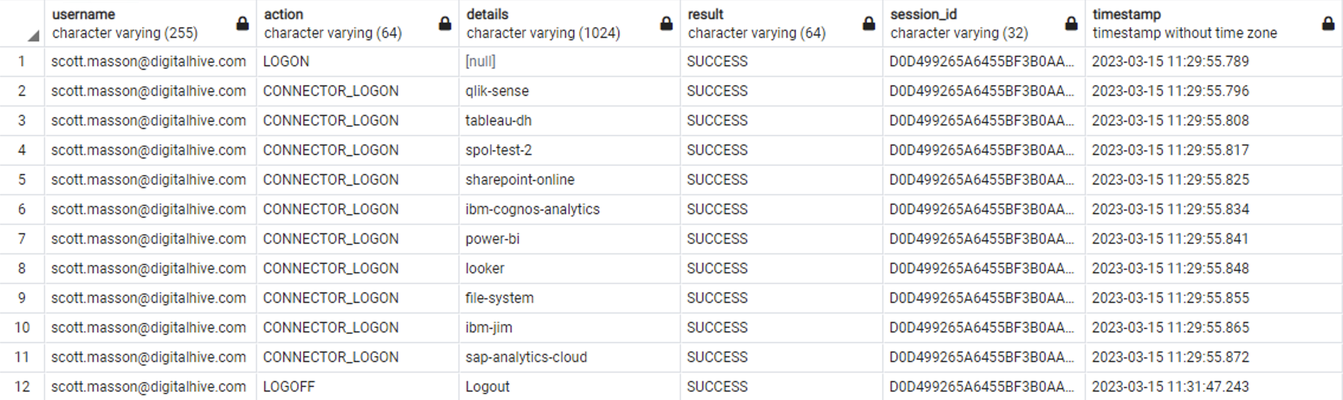The width and height of the screenshot is (1343, 400).
Task: Click the lock icon in action column header
Action: point(445,24)
